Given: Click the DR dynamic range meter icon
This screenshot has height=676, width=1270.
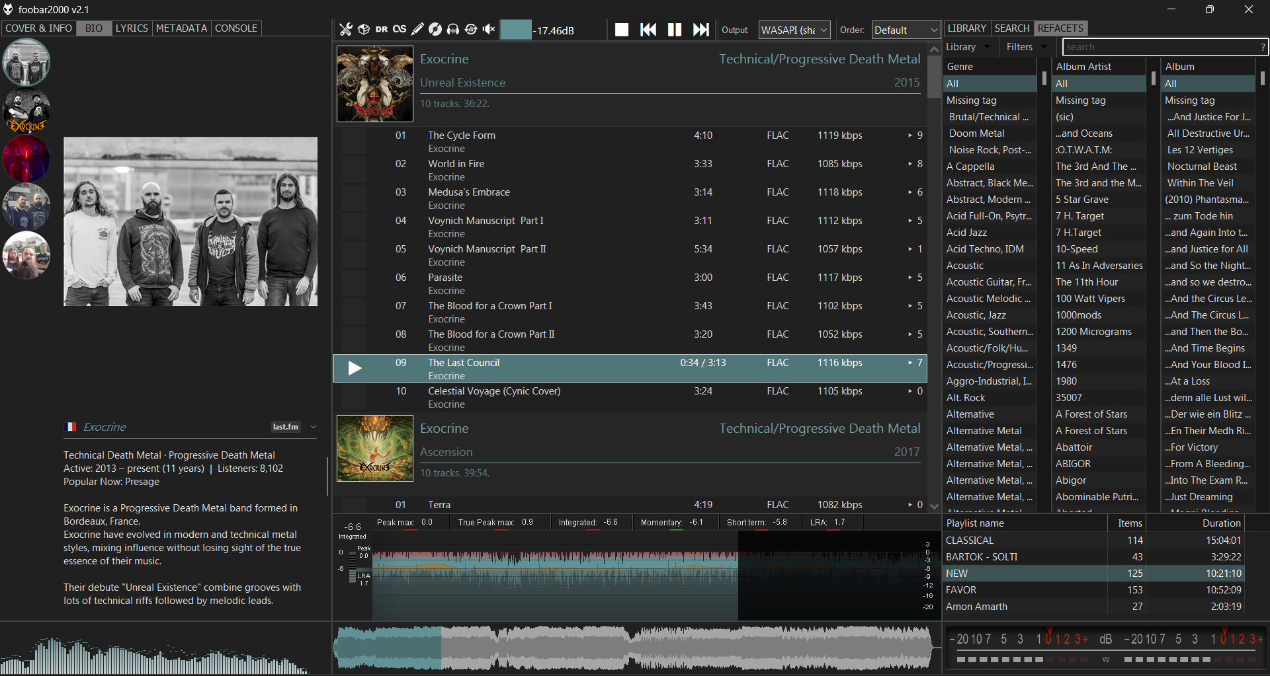Looking at the screenshot, I should click(x=382, y=29).
